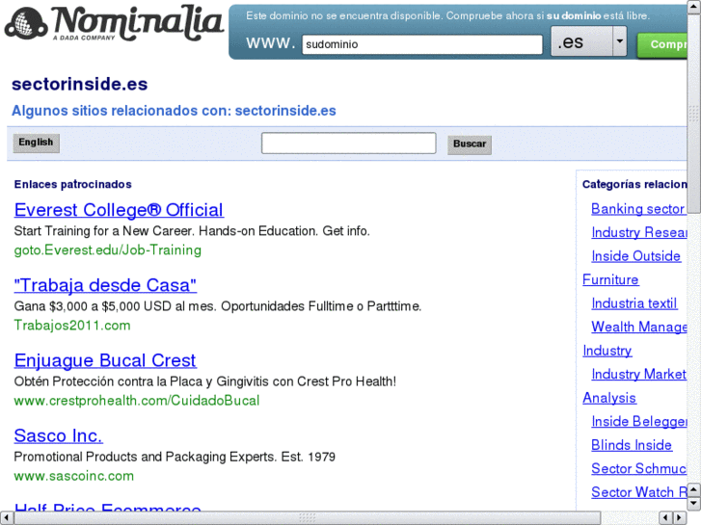
Task: Click the 'Obtén Protección contra la Placa' description
Action: tap(204, 381)
